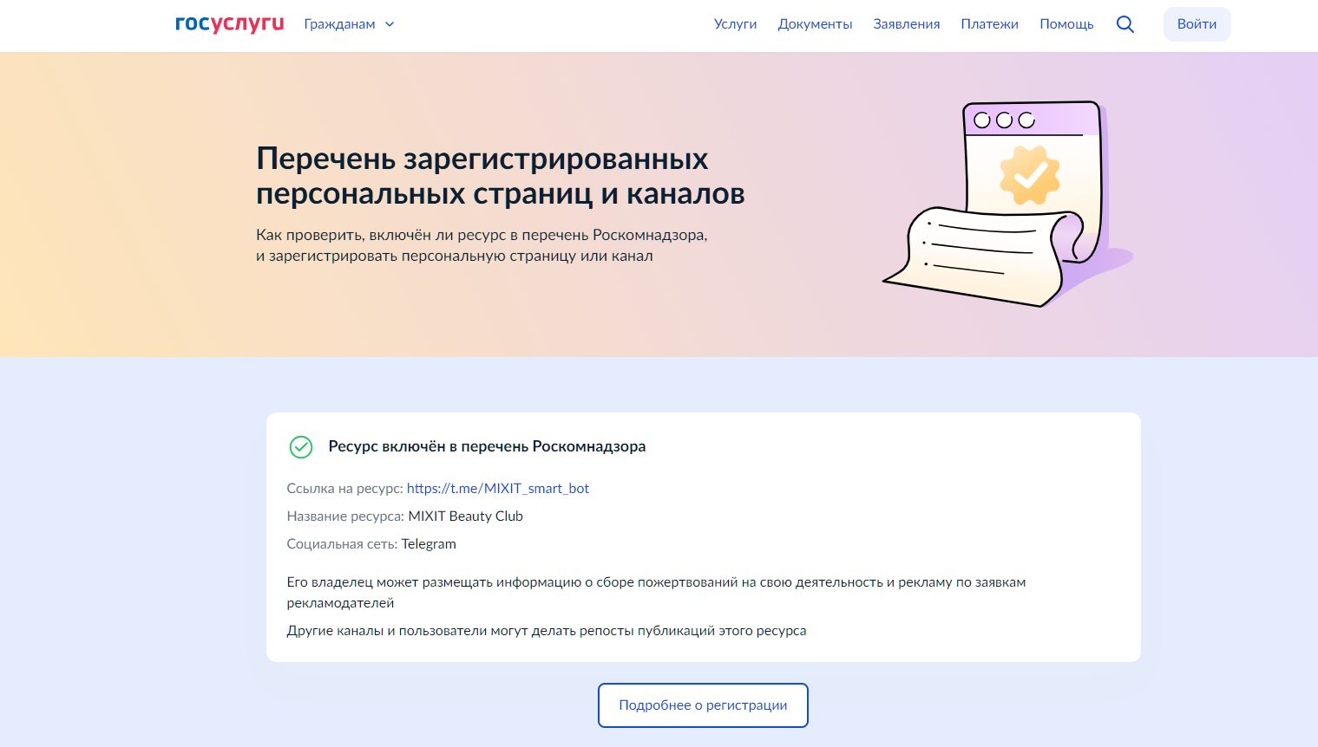Click the Госуслуги logo

[x=228, y=23]
